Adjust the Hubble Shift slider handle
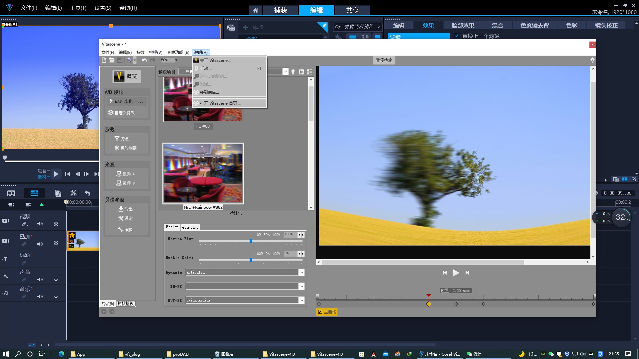 251,260
